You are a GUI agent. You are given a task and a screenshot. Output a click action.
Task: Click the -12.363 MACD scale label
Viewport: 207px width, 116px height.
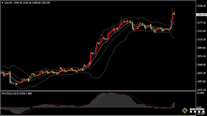[x=201, y=113]
